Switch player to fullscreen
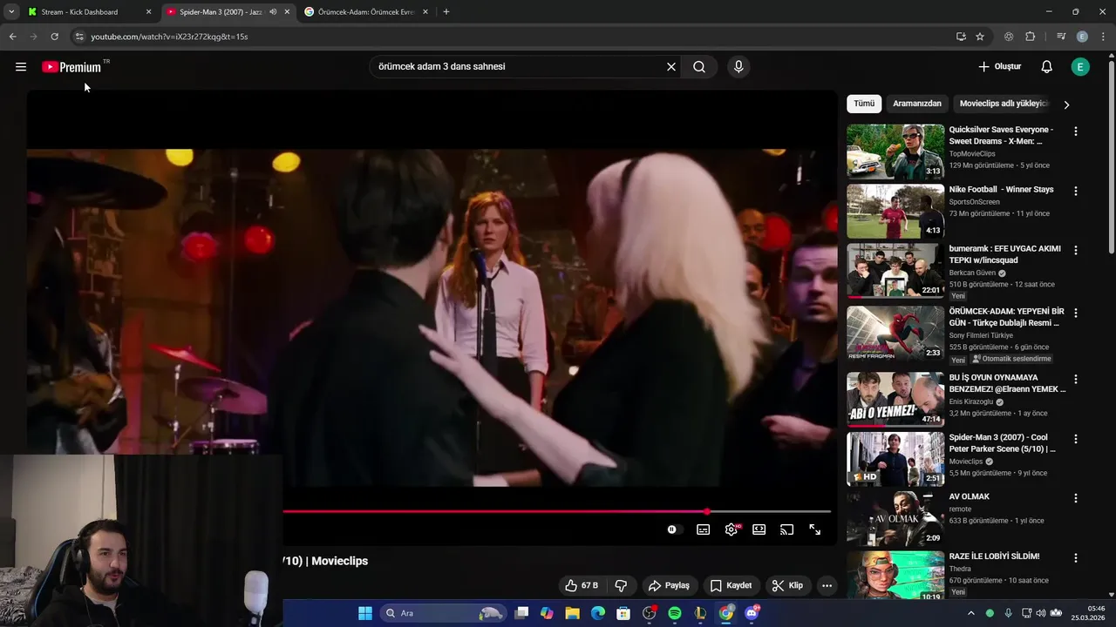This screenshot has width=1116, height=627. [815, 529]
